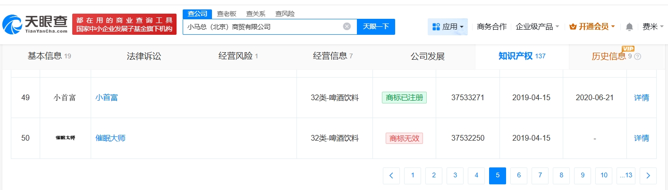Click current page 5 button
Image resolution: width=668 pixels, height=190 pixels.
coord(498,175)
